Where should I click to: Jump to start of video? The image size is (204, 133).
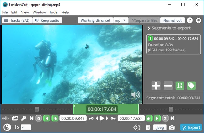pos(32,118)
